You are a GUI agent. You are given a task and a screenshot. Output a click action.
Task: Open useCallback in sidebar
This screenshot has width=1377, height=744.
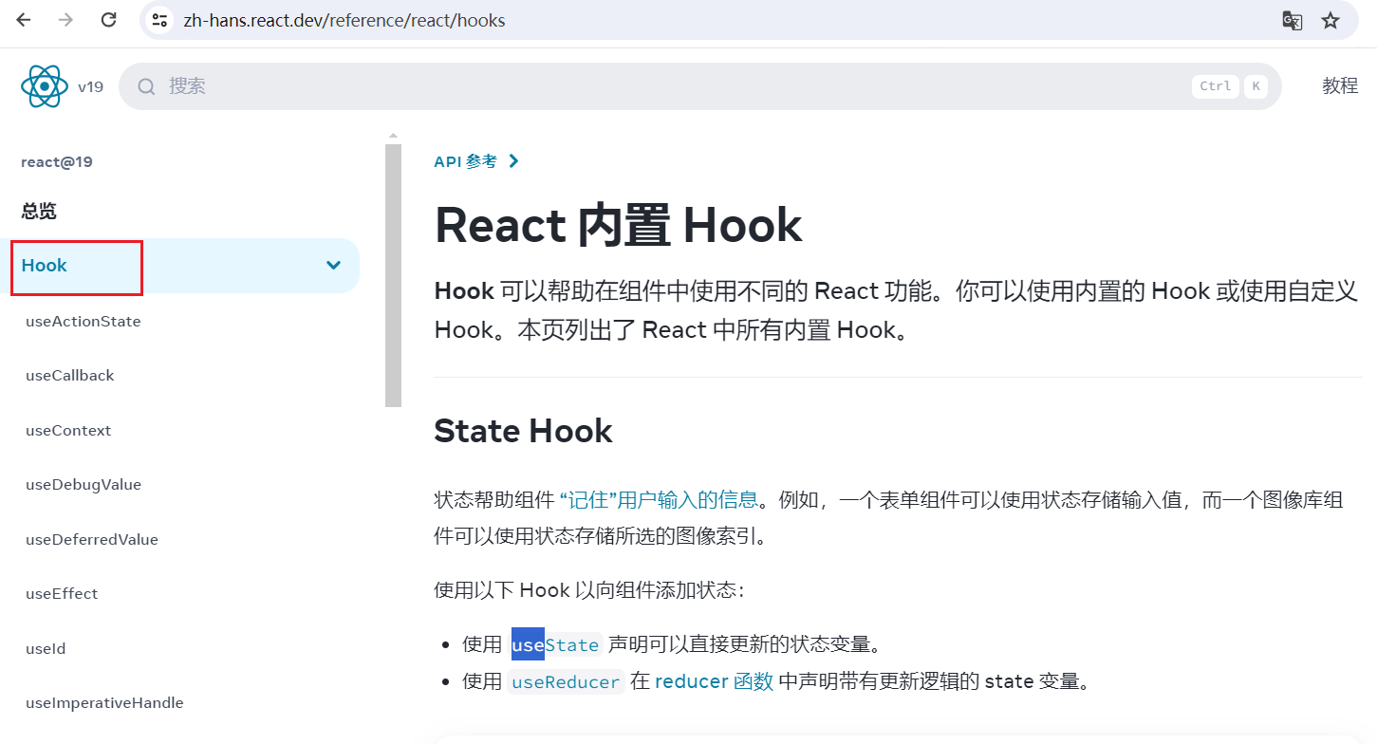coord(70,376)
